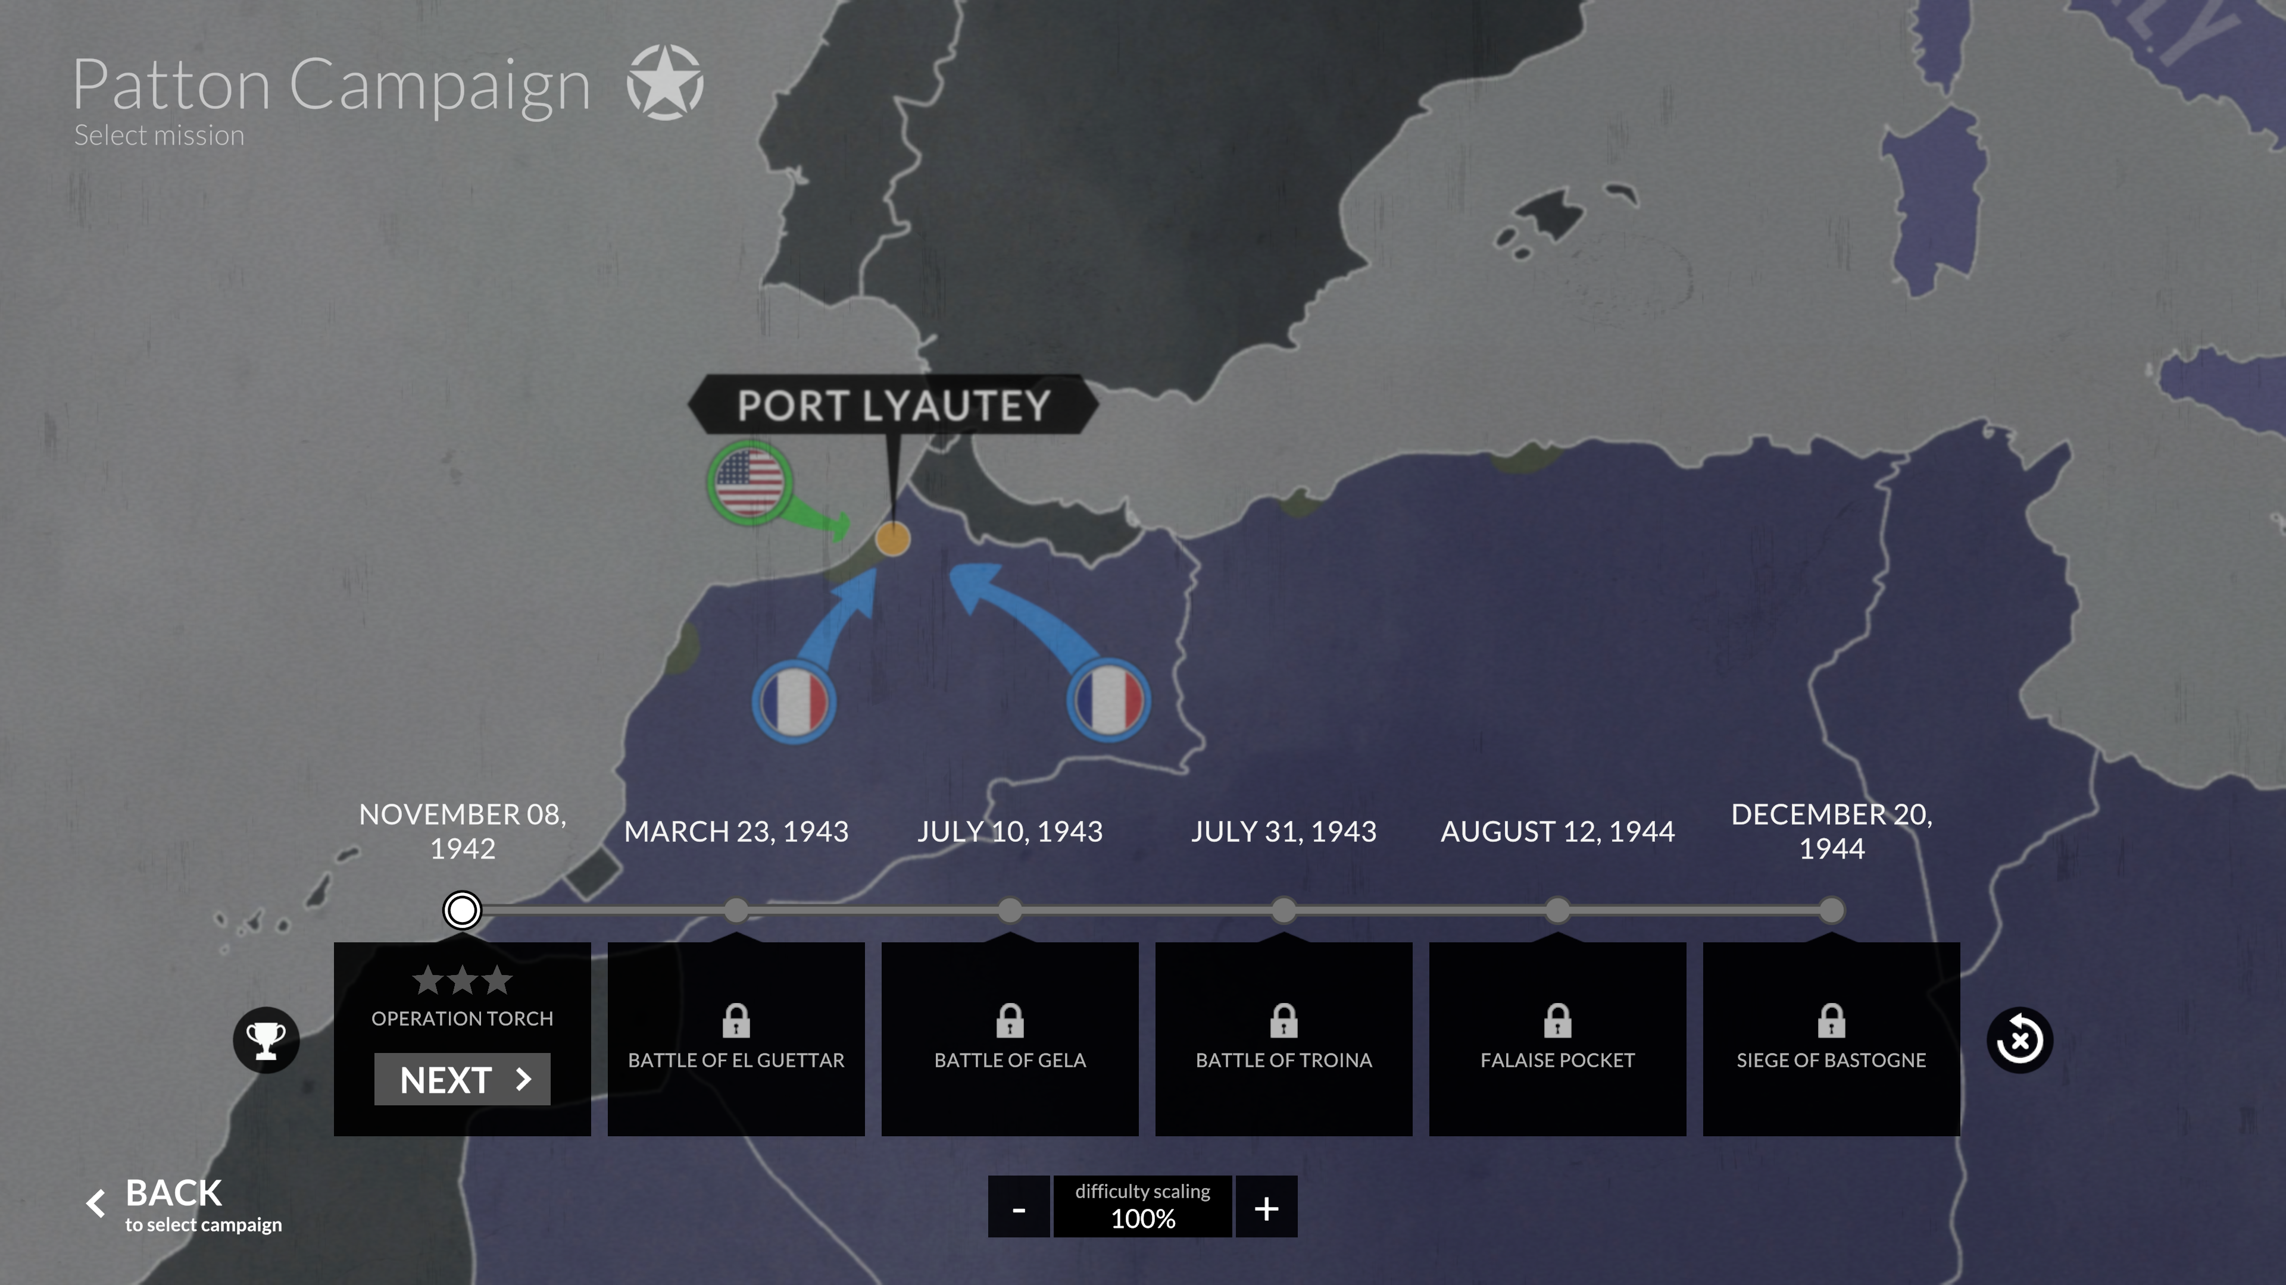Decrease difficulty scaling with minus button
This screenshot has width=2286, height=1285.
point(1019,1207)
